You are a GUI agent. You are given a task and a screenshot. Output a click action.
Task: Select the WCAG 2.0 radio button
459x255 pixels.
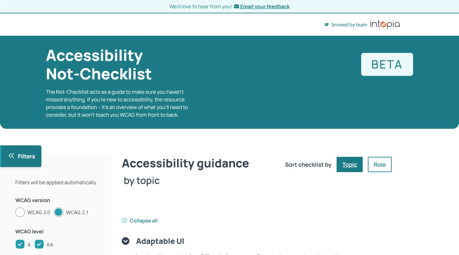pos(20,212)
